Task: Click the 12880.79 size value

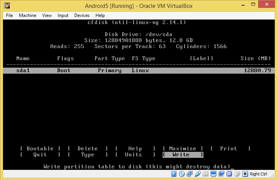Action: click(257, 71)
